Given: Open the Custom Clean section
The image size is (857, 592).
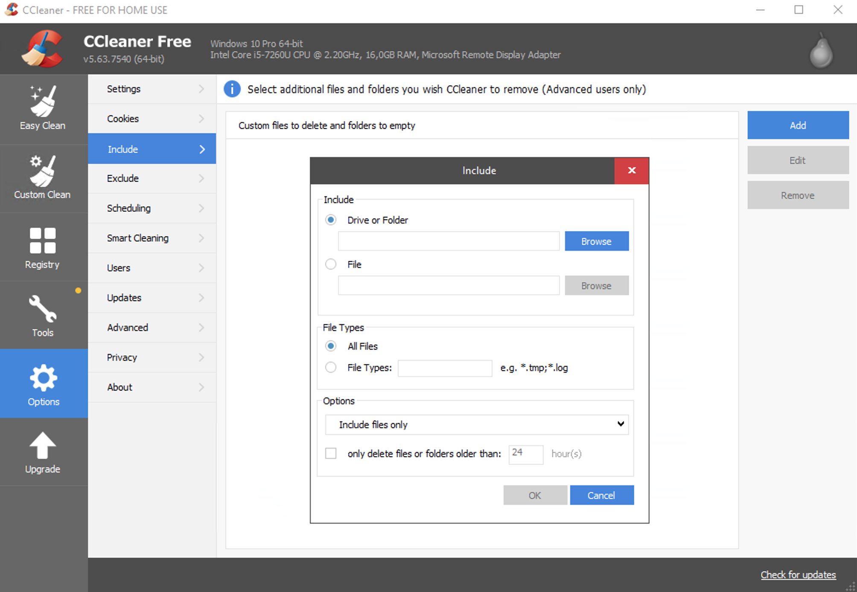Looking at the screenshot, I should point(43,177).
